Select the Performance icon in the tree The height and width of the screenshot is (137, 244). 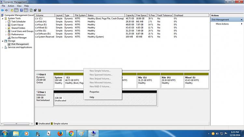pos(9,34)
